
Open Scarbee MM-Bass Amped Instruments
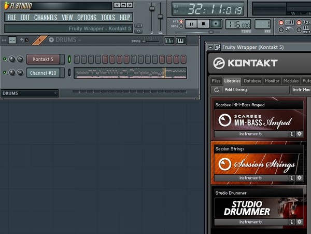click(x=251, y=134)
